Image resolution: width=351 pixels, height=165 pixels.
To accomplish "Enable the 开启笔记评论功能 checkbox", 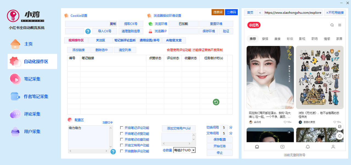I will pos(122,128).
